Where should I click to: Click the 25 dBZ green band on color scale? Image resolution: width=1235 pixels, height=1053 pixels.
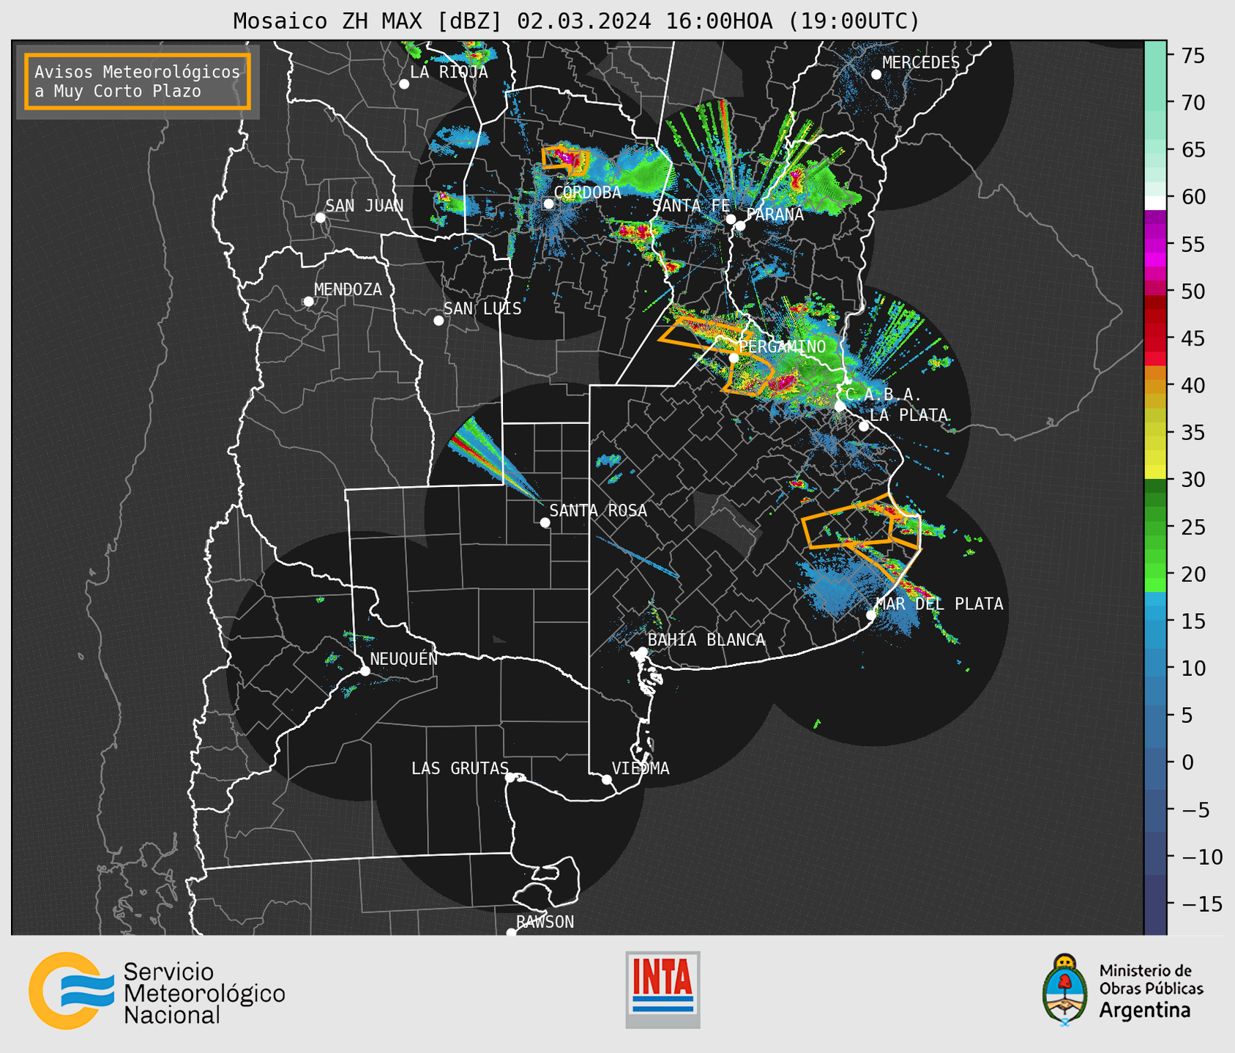1154,527
